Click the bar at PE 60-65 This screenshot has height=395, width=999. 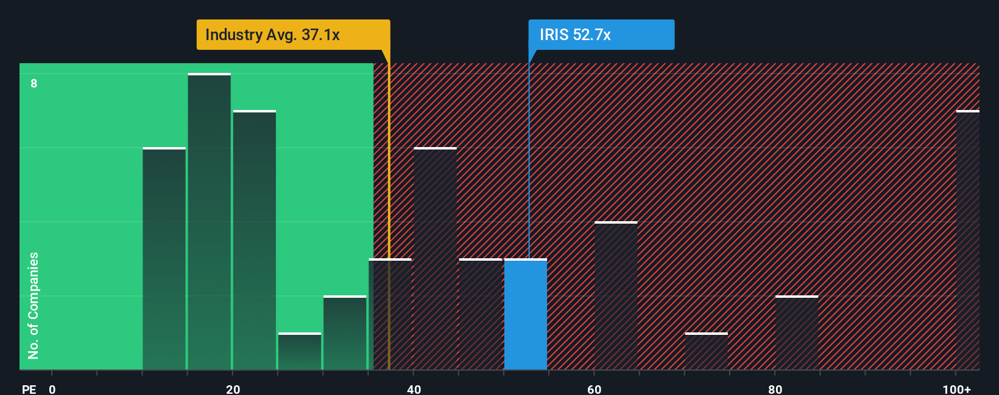(x=616, y=295)
